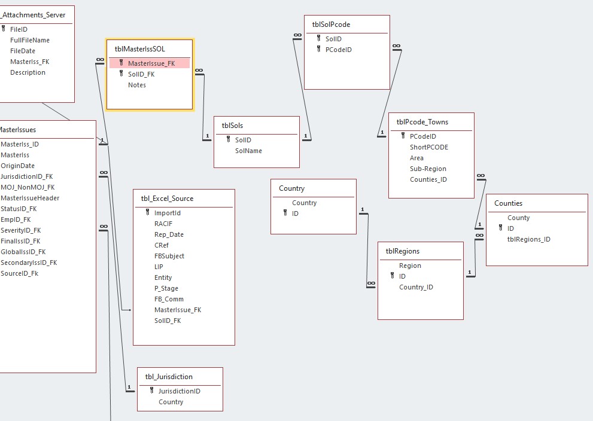
Task: Select the tbl_Excel_Source table title
Action: point(167,199)
